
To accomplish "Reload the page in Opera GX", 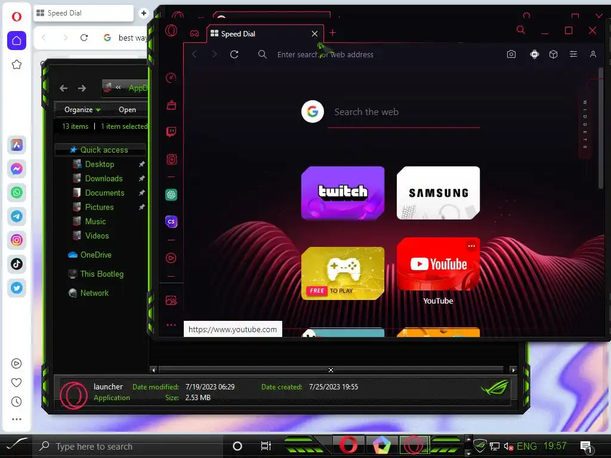I will (x=234, y=54).
